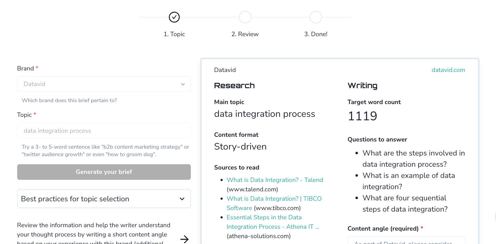
Task: Click the Research heading
Action: [234, 85]
